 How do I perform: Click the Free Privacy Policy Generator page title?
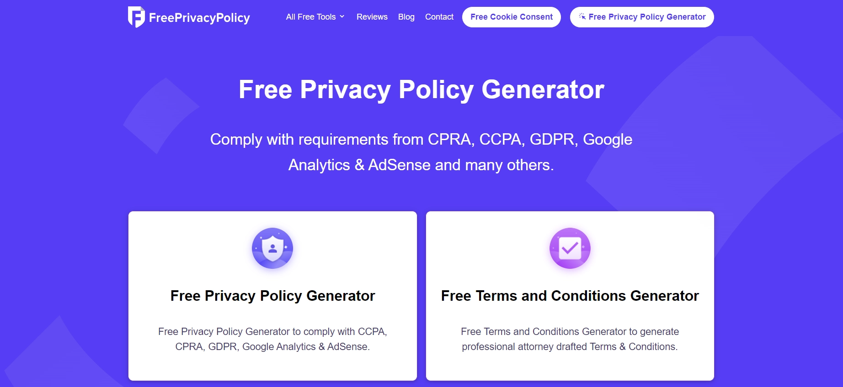(x=421, y=90)
